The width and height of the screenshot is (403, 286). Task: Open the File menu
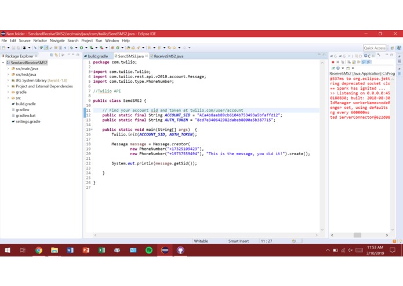coord(4,41)
